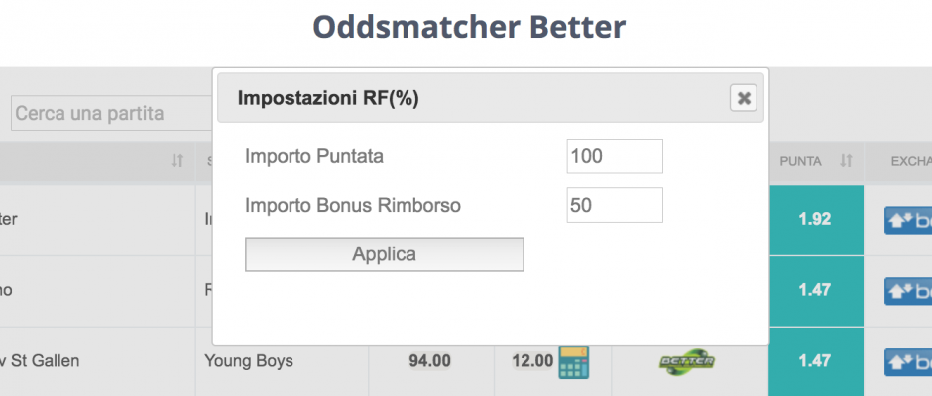Open Betfair exchange icon in Young Boys row
932x396 pixels.
tap(908, 362)
